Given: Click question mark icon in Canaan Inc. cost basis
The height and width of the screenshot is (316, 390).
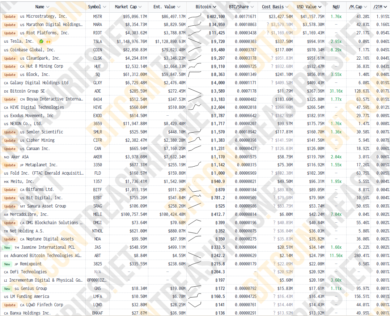Looking at the screenshot, I should click(272, 149).
